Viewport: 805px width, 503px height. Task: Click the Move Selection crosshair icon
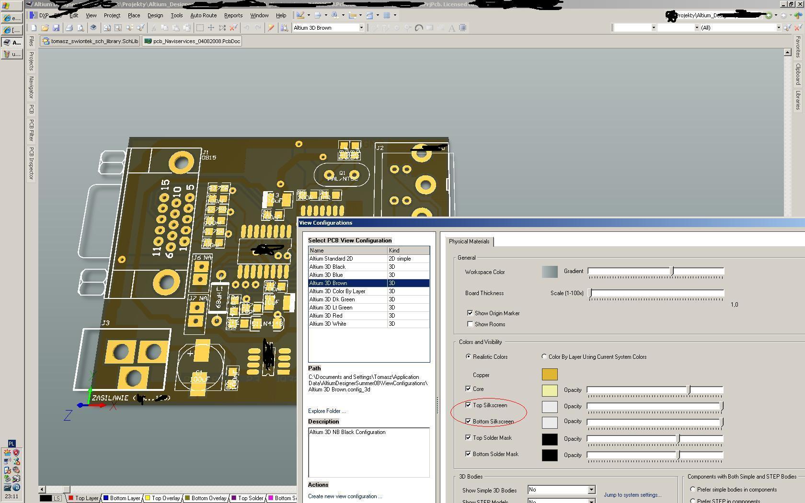(x=211, y=28)
